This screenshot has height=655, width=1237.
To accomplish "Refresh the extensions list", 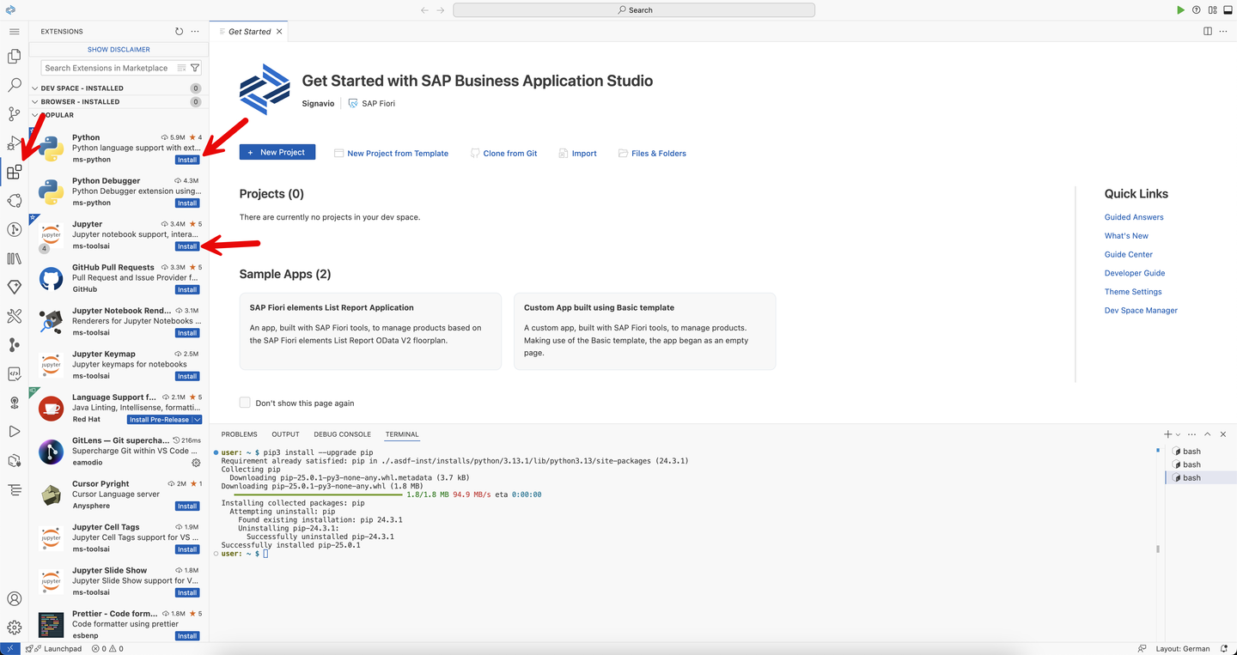I will (x=179, y=32).
